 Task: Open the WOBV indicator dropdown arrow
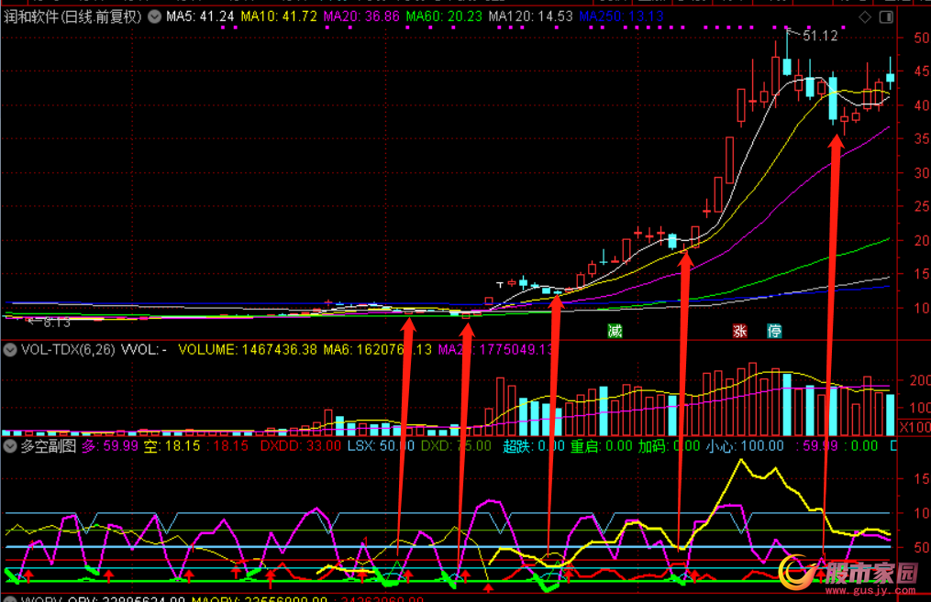[x=9, y=600]
